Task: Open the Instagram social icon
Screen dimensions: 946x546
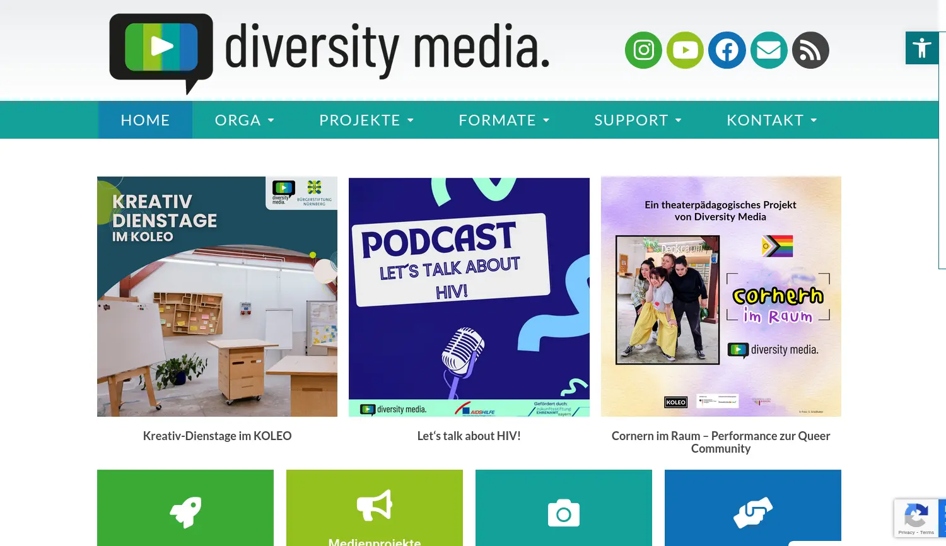Action: tap(643, 50)
